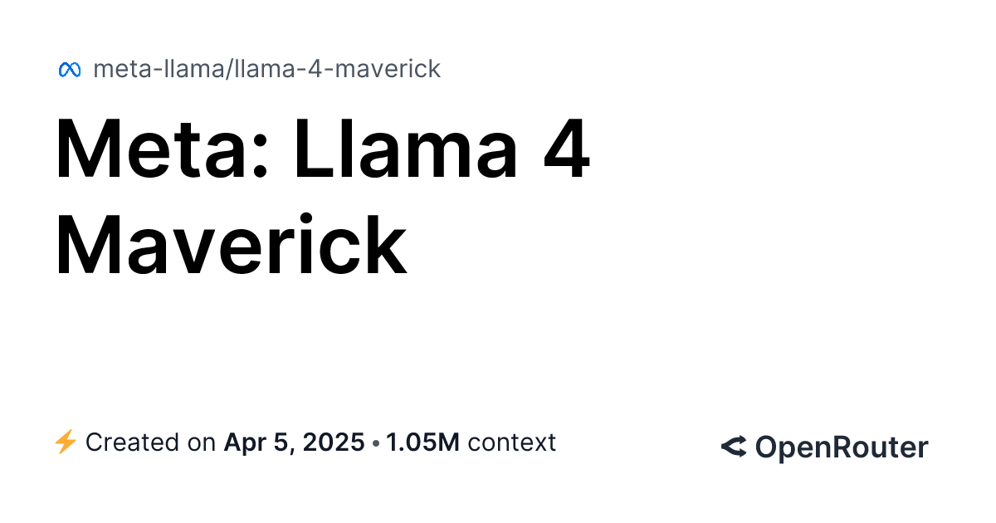Click the word "context" after 1.05M
The height and width of the screenshot is (523, 996).
click(511, 442)
